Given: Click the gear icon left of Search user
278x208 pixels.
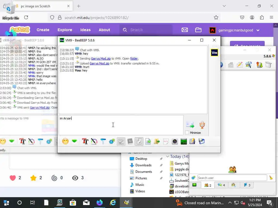Looking at the screenshot, I should [193, 178].
